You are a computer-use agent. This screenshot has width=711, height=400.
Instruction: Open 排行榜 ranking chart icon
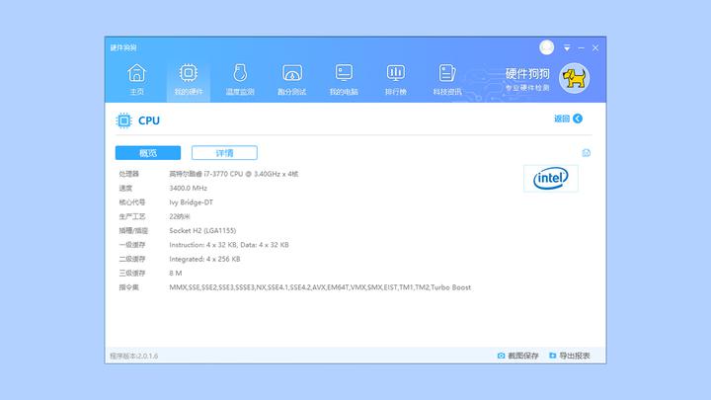[x=396, y=72]
